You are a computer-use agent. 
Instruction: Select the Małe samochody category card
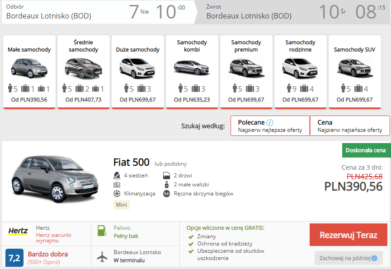click(x=29, y=72)
